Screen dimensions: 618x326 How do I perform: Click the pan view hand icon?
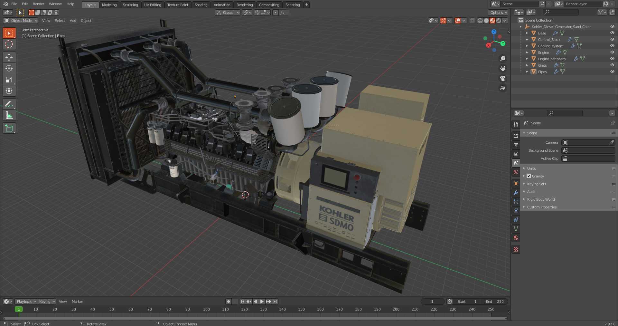[502, 68]
